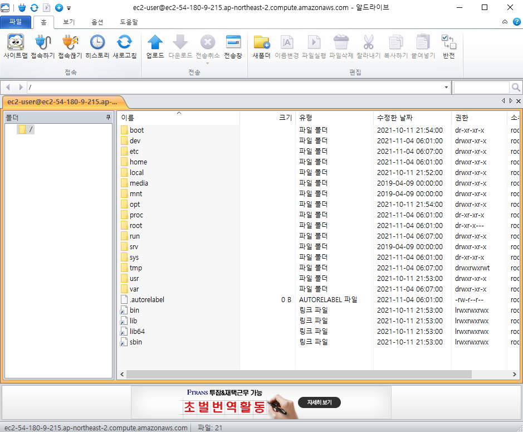Click the 접속하기 connect icon
The width and height of the screenshot is (523, 432).
[x=43, y=46]
